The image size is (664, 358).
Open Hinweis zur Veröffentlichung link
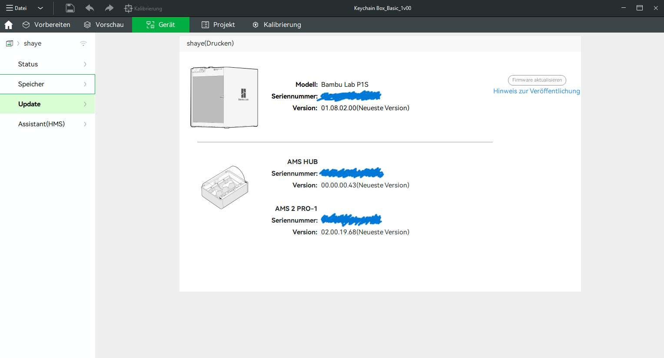537,91
